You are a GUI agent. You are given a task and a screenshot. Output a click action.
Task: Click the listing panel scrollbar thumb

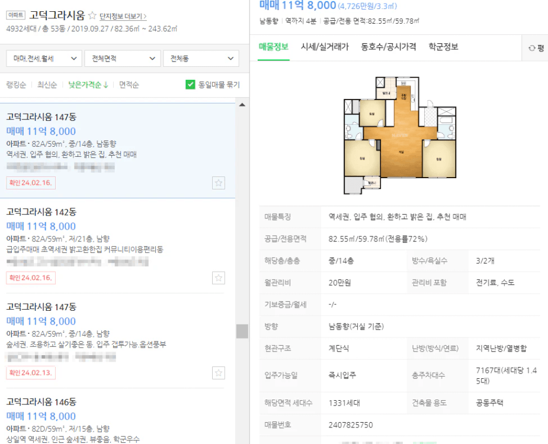(x=242, y=331)
